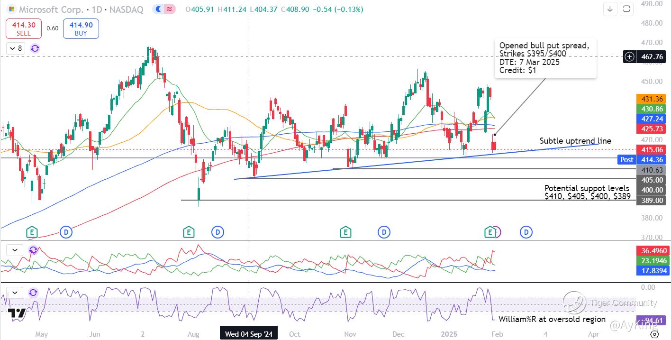Click the purple refresh icon beside the 8 indicators box
This screenshot has width=671, height=340.
point(35,48)
